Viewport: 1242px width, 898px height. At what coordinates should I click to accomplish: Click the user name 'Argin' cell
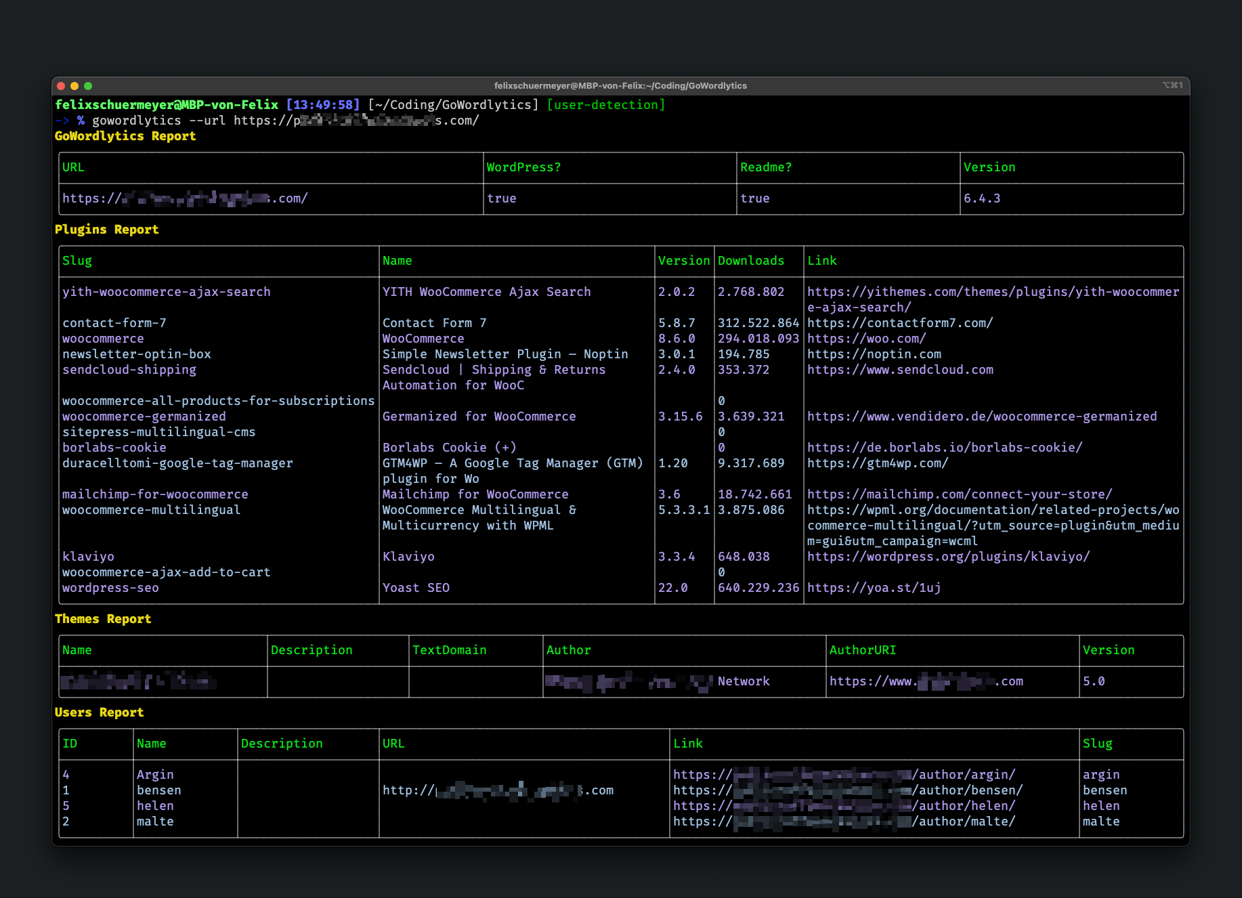155,775
